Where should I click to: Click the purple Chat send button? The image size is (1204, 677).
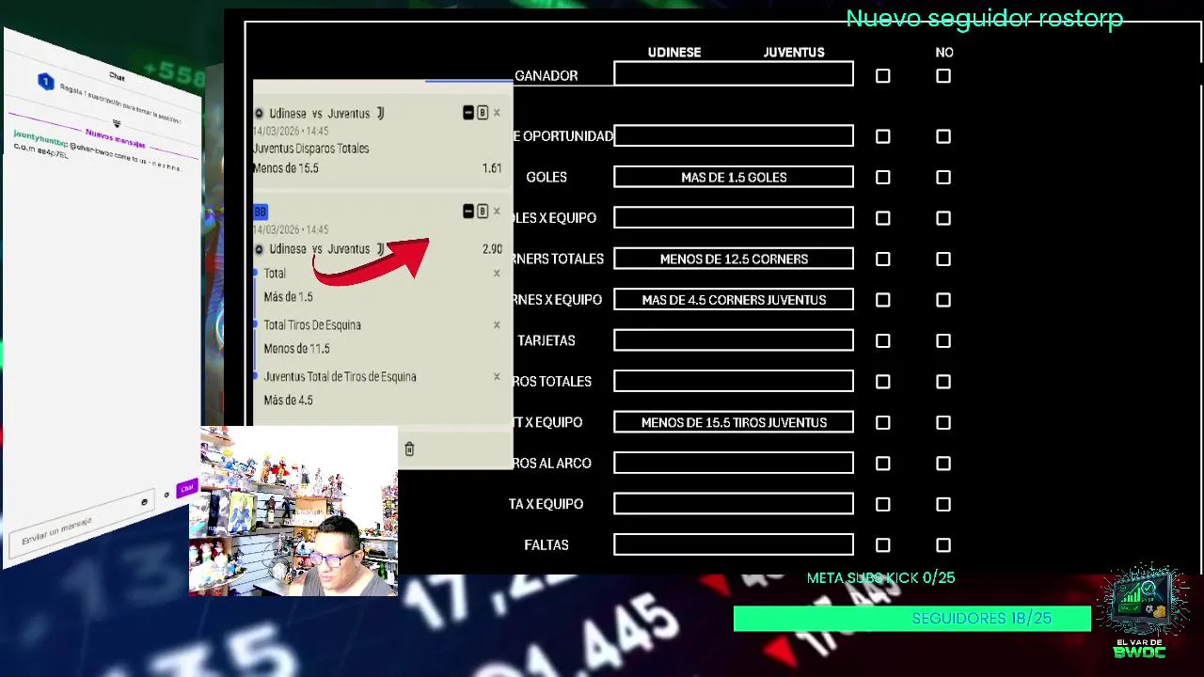[186, 488]
